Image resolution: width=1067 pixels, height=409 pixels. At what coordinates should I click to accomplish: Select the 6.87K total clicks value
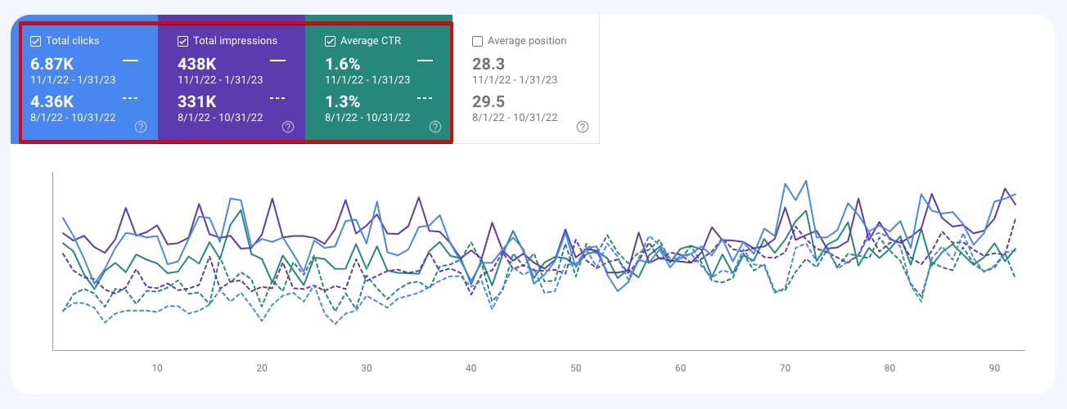52,64
